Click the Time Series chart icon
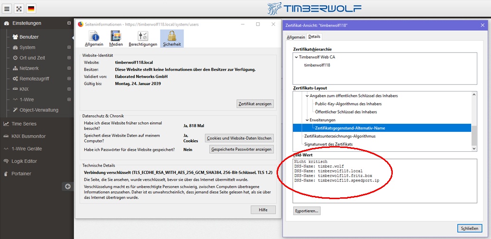This screenshot has height=239, width=491. coord(6,124)
